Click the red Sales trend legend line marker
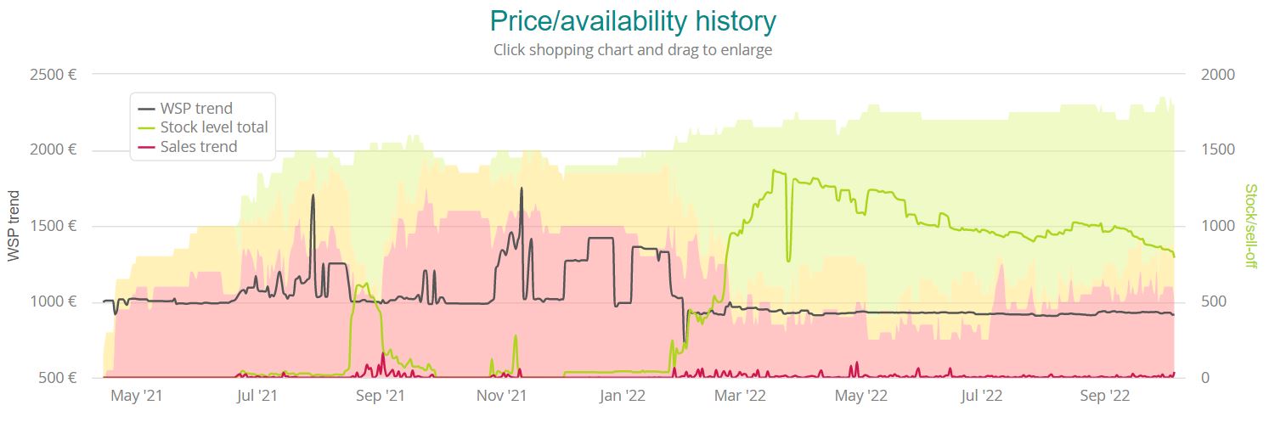Screen dimensions: 1269x428 click(x=147, y=147)
